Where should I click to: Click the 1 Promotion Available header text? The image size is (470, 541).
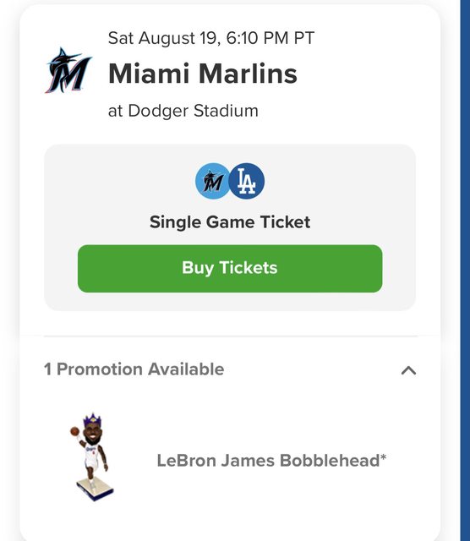coord(134,369)
